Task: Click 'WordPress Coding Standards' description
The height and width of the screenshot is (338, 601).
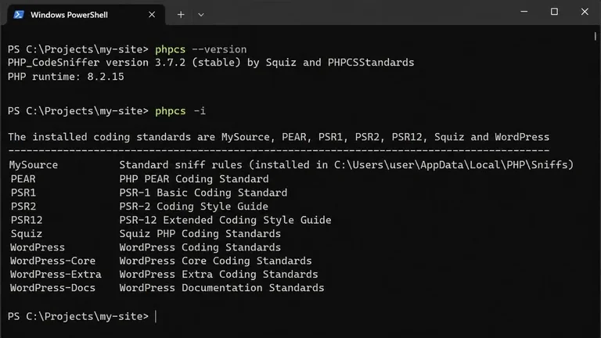Action: point(200,247)
